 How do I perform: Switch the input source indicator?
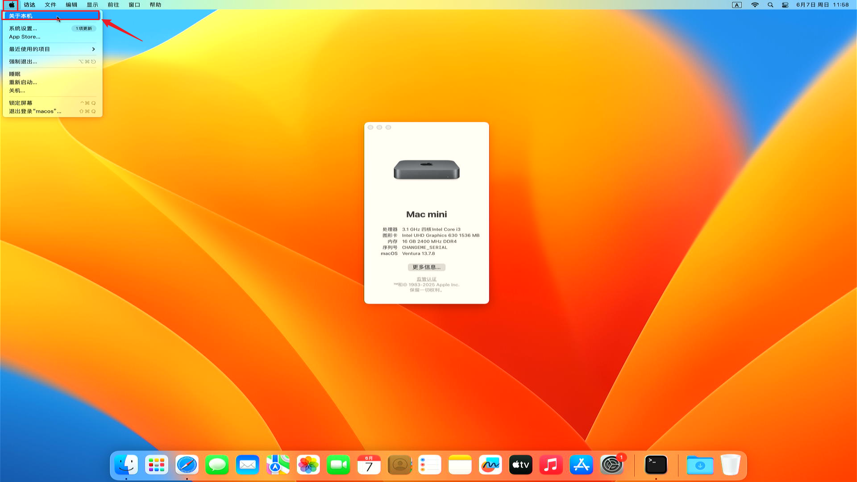coord(737,5)
